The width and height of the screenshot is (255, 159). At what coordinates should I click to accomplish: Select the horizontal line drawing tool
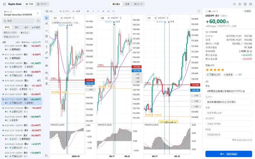(47, 31)
